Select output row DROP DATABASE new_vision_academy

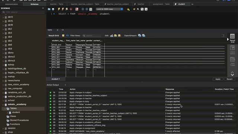(x=141, y=131)
